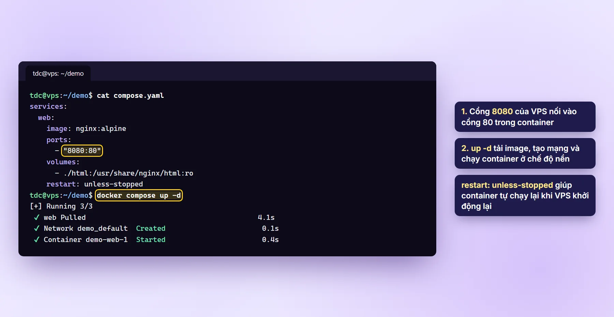Click the 'services:' line
The height and width of the screenshot is (317, 614).
click(48, 106)
